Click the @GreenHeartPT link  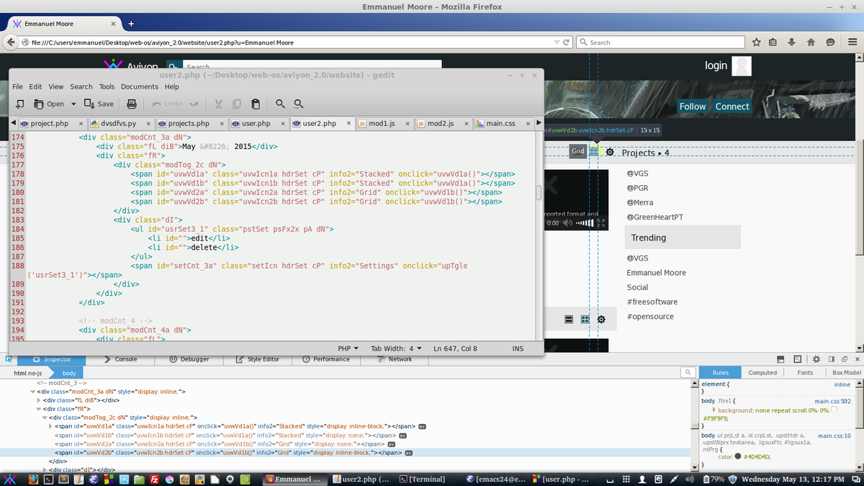[x=654, y=217]
